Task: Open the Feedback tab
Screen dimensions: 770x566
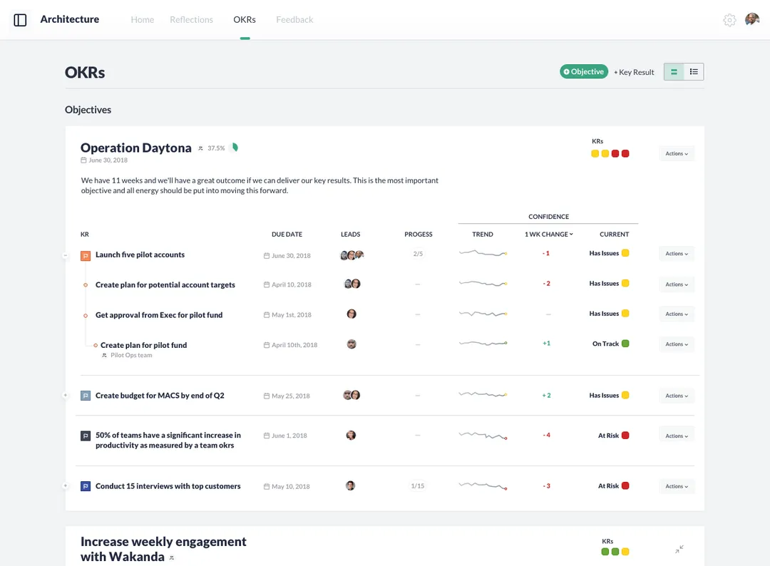Action: tap(294, 20)
